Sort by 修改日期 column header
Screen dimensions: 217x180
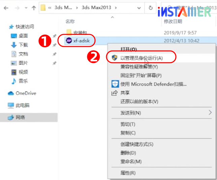point(173,21)
